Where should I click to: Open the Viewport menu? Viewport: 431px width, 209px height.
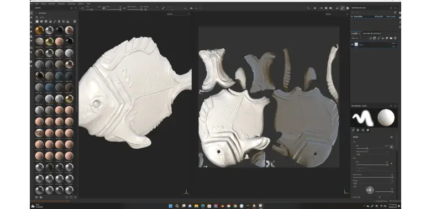[x=61, y=3]
